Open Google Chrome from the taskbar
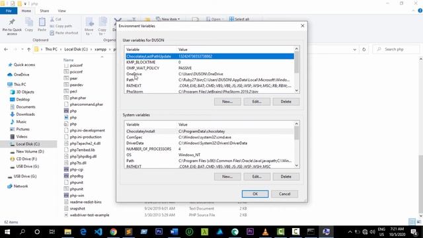The image size is (423, 238). click(x=113, y=232)
